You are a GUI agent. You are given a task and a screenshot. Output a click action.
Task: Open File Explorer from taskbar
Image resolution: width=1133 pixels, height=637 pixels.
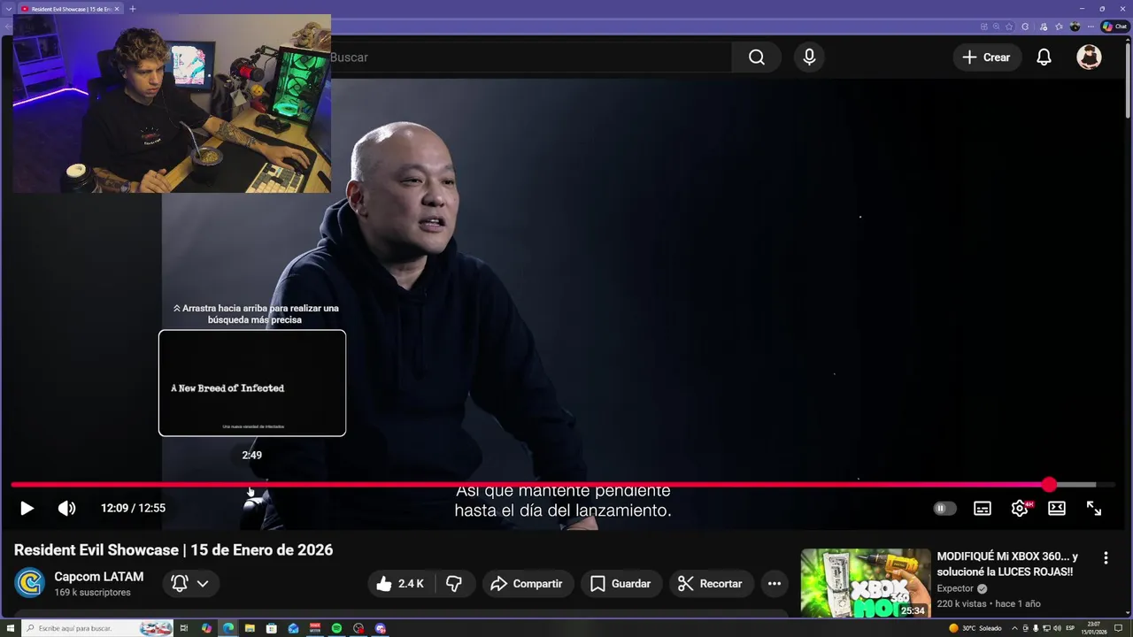click(x=250, y=628)
